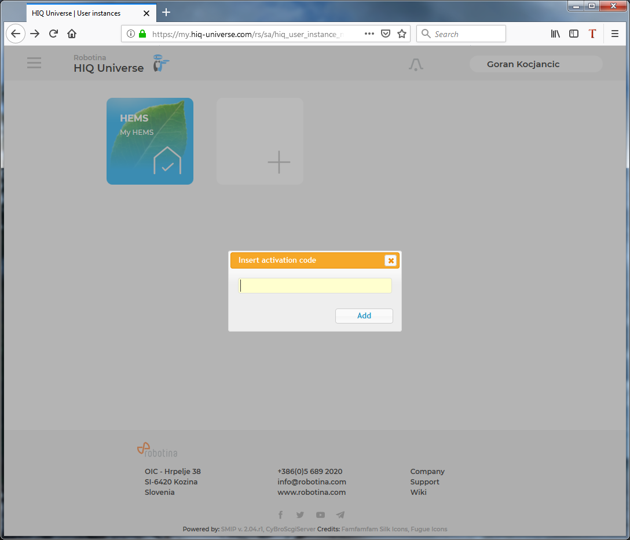
Task: Click the browser Reload button
Action: [x=53, y=34]
